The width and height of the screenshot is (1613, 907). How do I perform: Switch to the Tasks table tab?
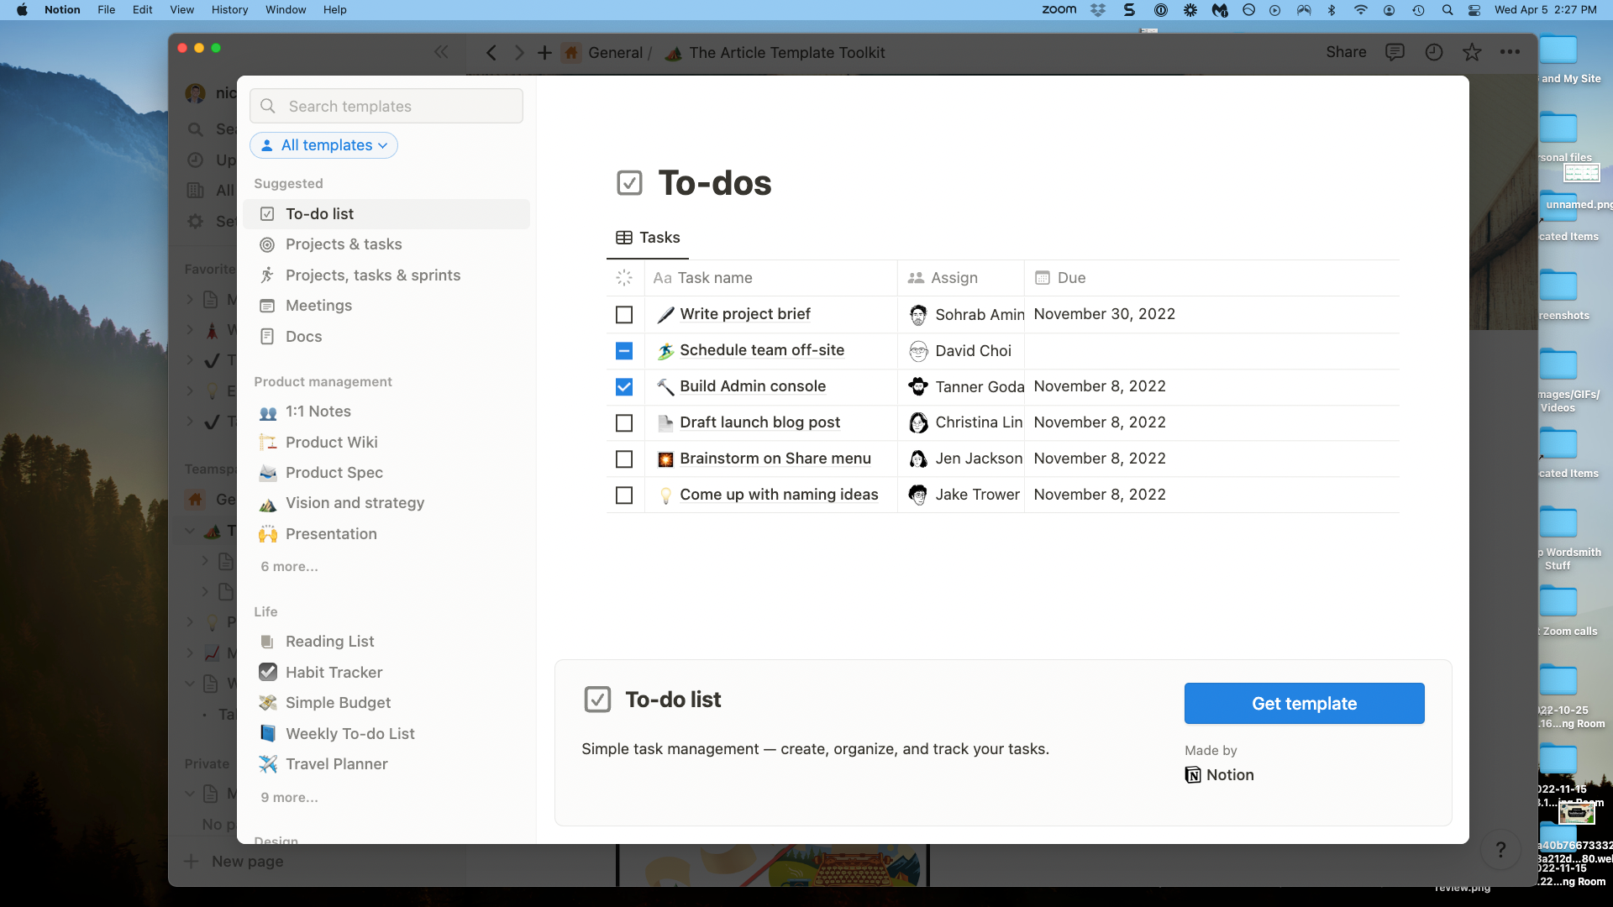pos(648,238)
